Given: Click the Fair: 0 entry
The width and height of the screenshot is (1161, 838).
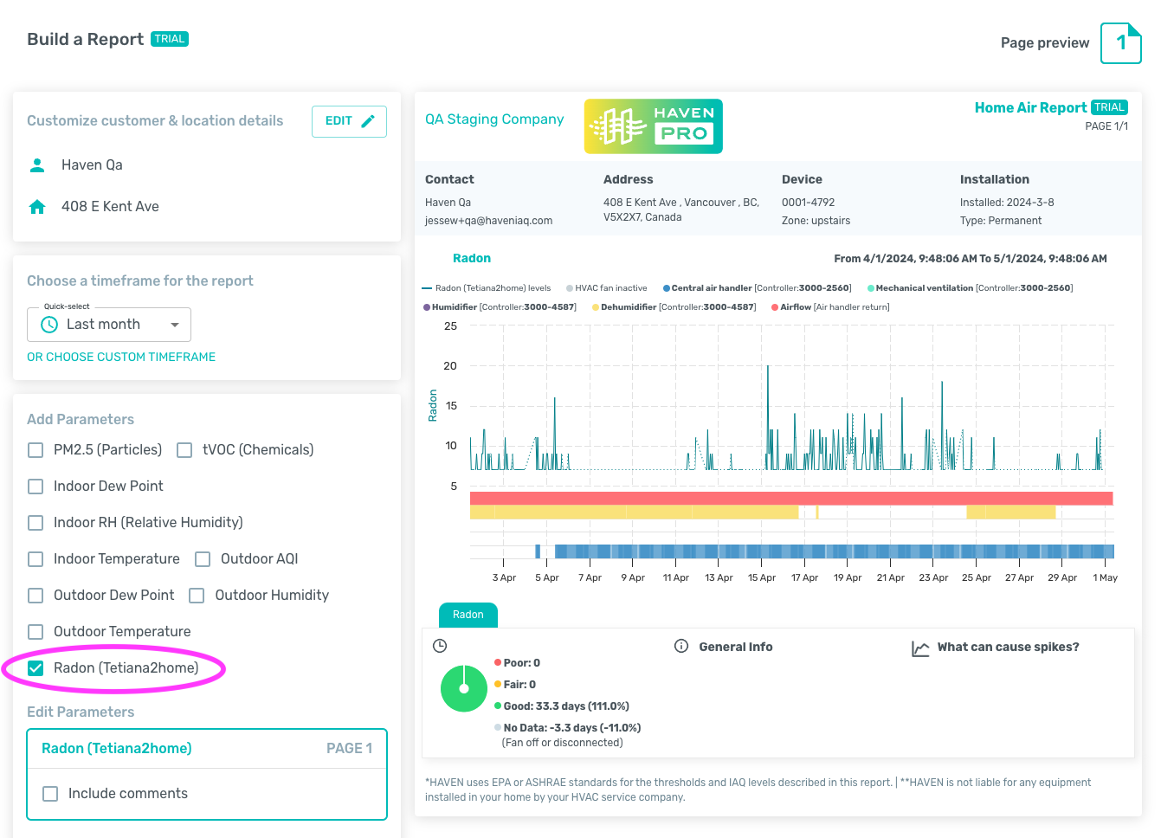Looking at the screenshot, I should [515, 685].
